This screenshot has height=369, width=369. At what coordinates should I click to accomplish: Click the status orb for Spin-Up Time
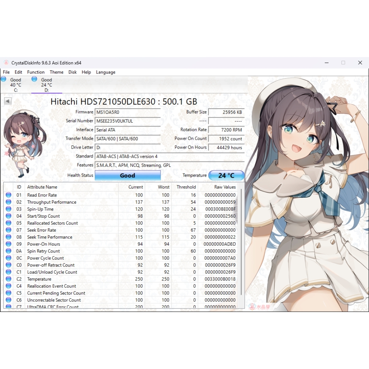click(x=9, y=209)
